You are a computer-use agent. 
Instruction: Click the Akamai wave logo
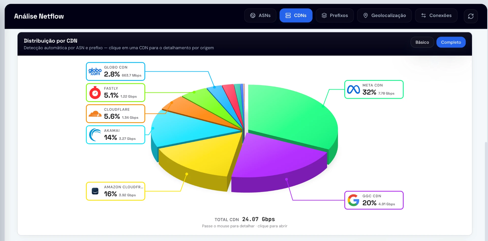(x=95, y=135)
